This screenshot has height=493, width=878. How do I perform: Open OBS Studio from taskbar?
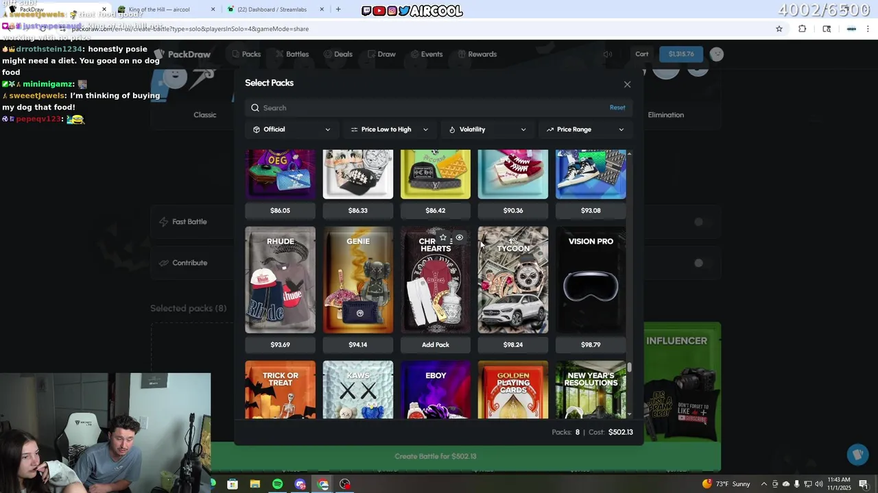[x=345, y=484]
